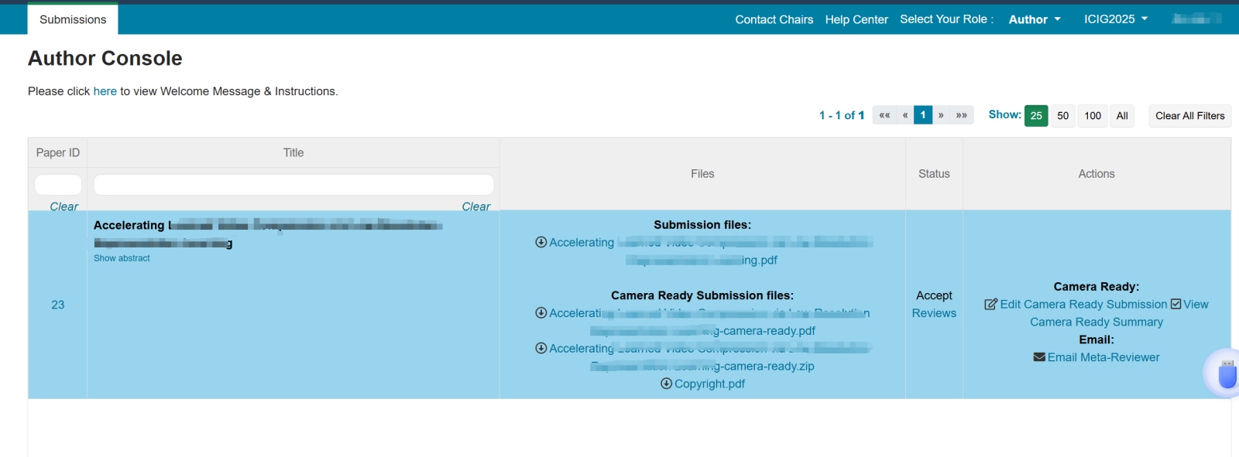Click download icon beside Copyright.pdf
This screenshot has width=1239, height=457.
pos(666,384)
